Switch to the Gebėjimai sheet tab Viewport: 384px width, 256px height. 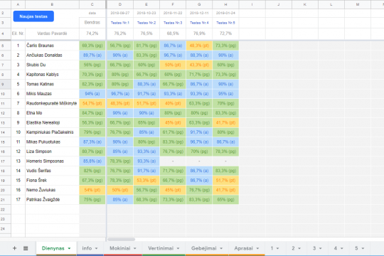(x=204, y=248)
